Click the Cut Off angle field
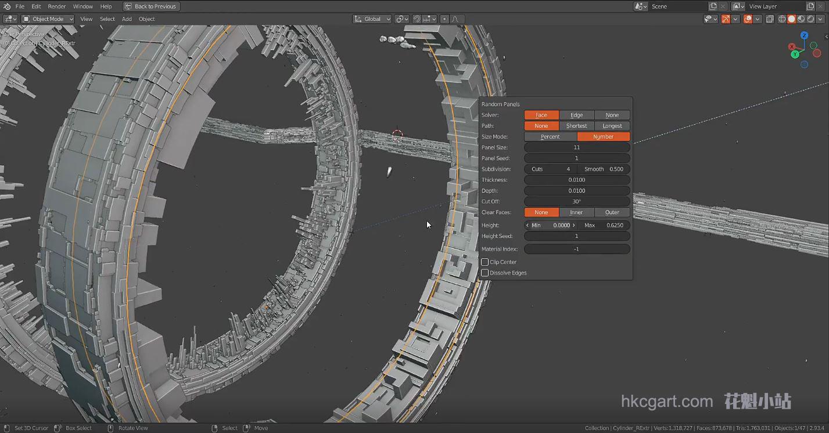The image size is (829, 433). click(577, 201)
